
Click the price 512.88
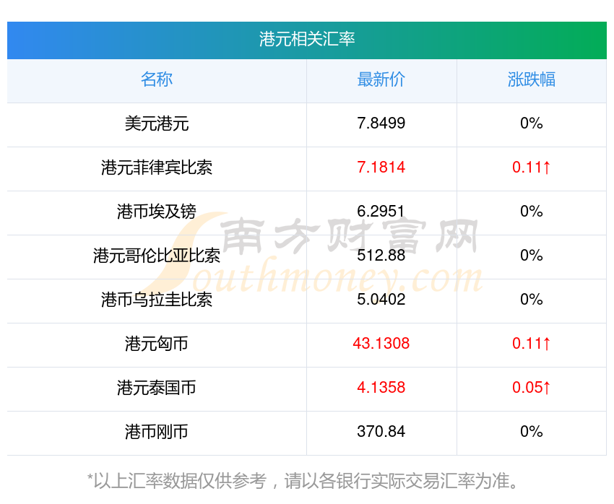pos(381,256)
